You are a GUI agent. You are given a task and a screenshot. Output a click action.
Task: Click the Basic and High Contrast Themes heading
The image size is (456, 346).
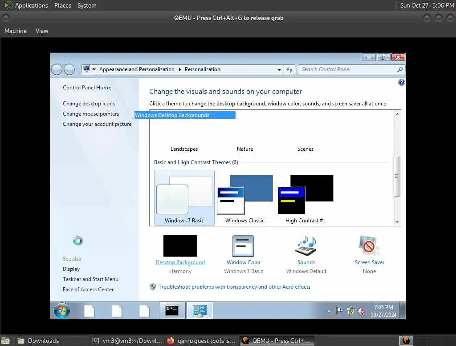click(196, 162)
